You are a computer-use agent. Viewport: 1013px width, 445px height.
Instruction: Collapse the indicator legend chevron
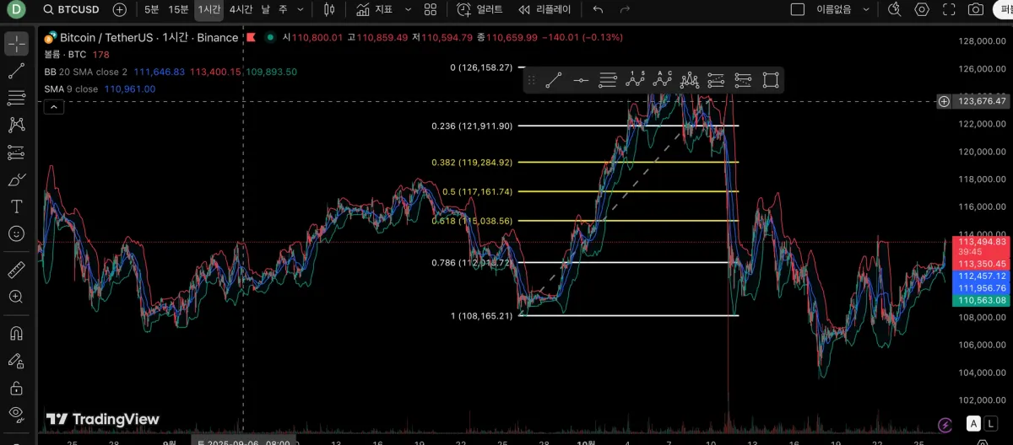coord(53,106)
